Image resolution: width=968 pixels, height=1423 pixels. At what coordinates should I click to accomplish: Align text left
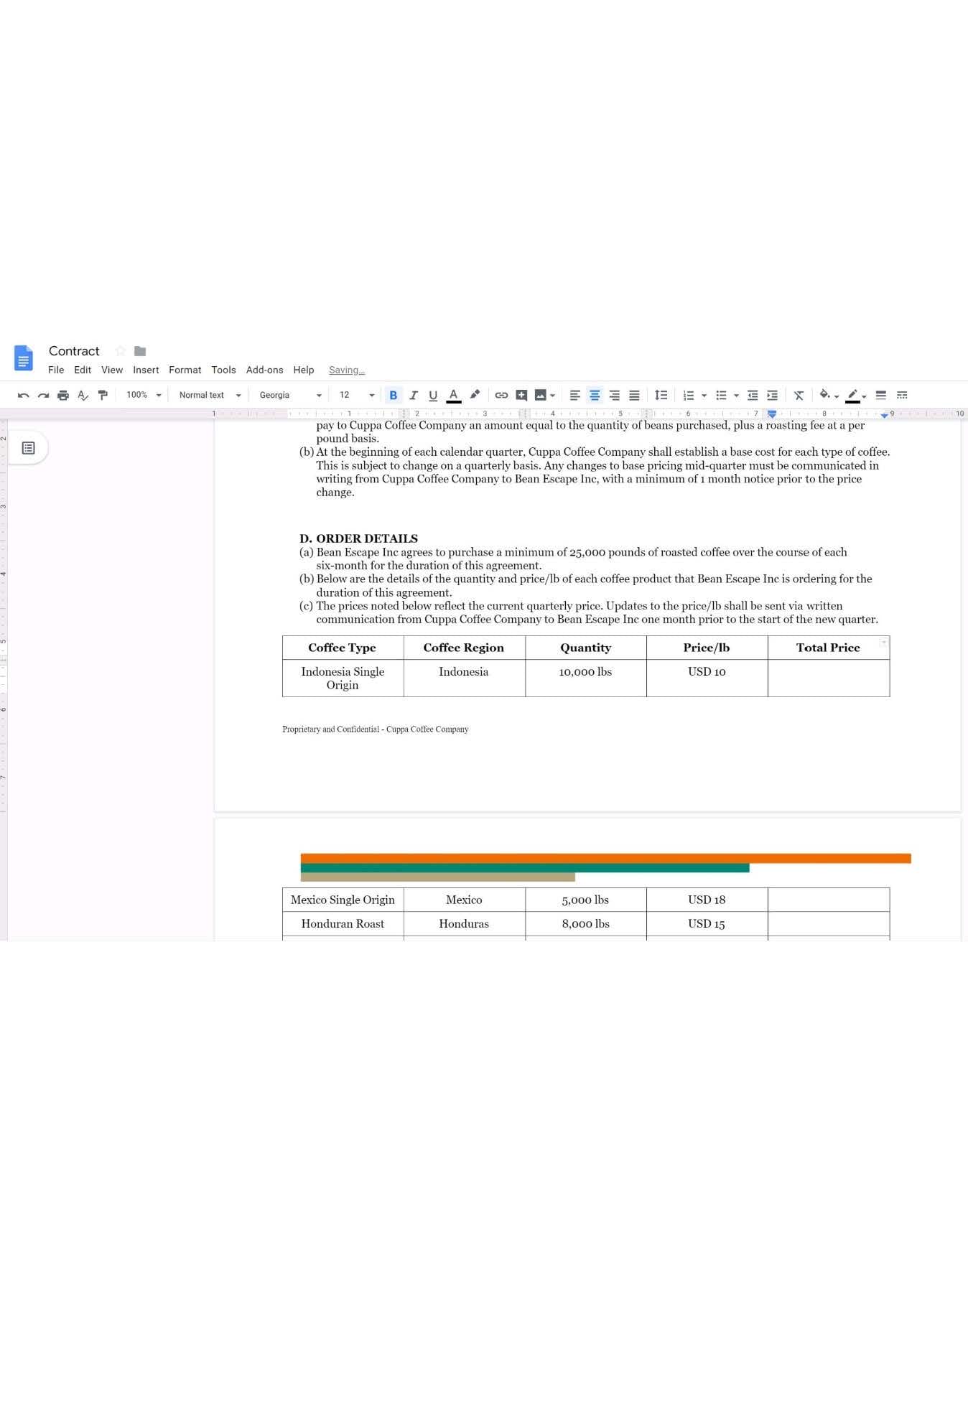pyautogui.click(x=575, y=396)
